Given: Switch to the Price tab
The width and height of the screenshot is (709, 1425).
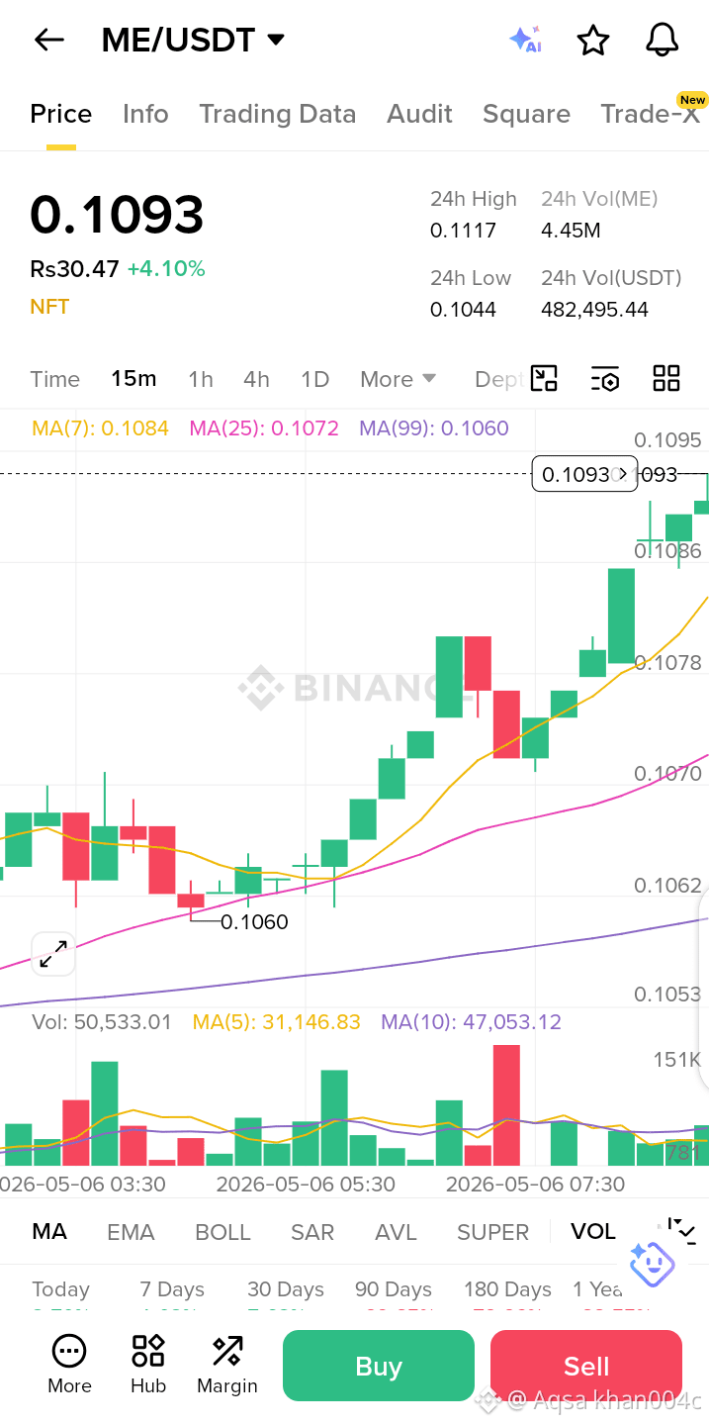Looking at the screenshot, I should click(61, 114).
